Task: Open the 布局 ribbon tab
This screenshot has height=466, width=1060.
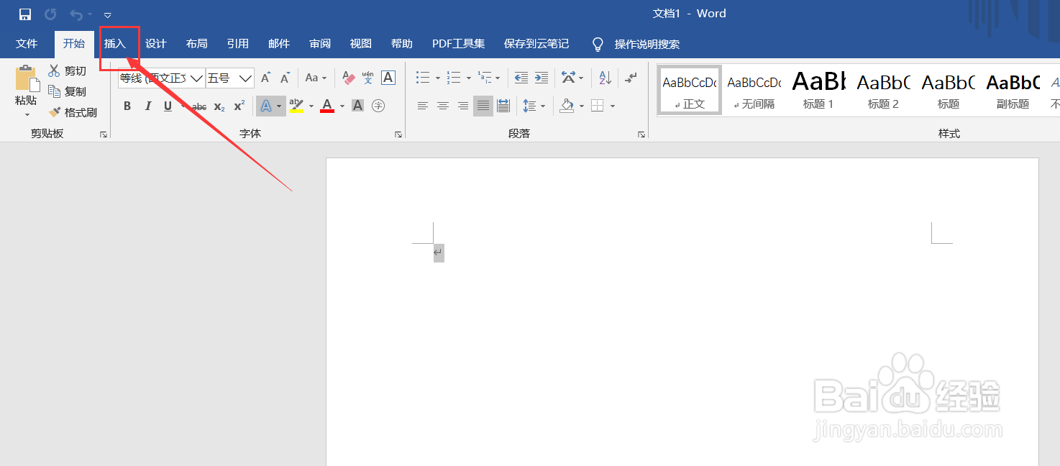Action: pyautogui.click(x=197, y=44)
